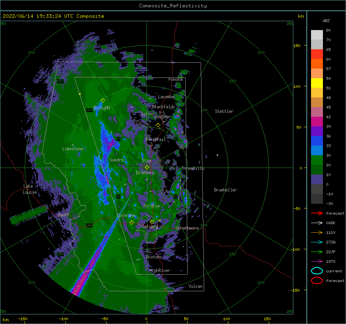Click the Okotoks town label

click(x=154, y=257)
